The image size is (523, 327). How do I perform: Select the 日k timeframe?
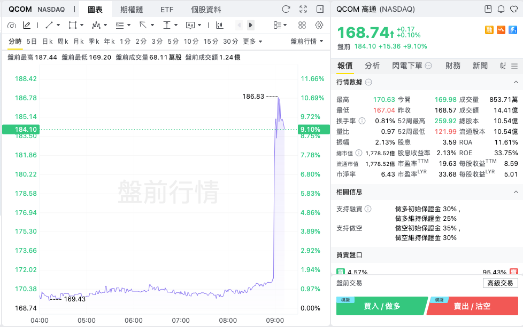click(48, 42)
